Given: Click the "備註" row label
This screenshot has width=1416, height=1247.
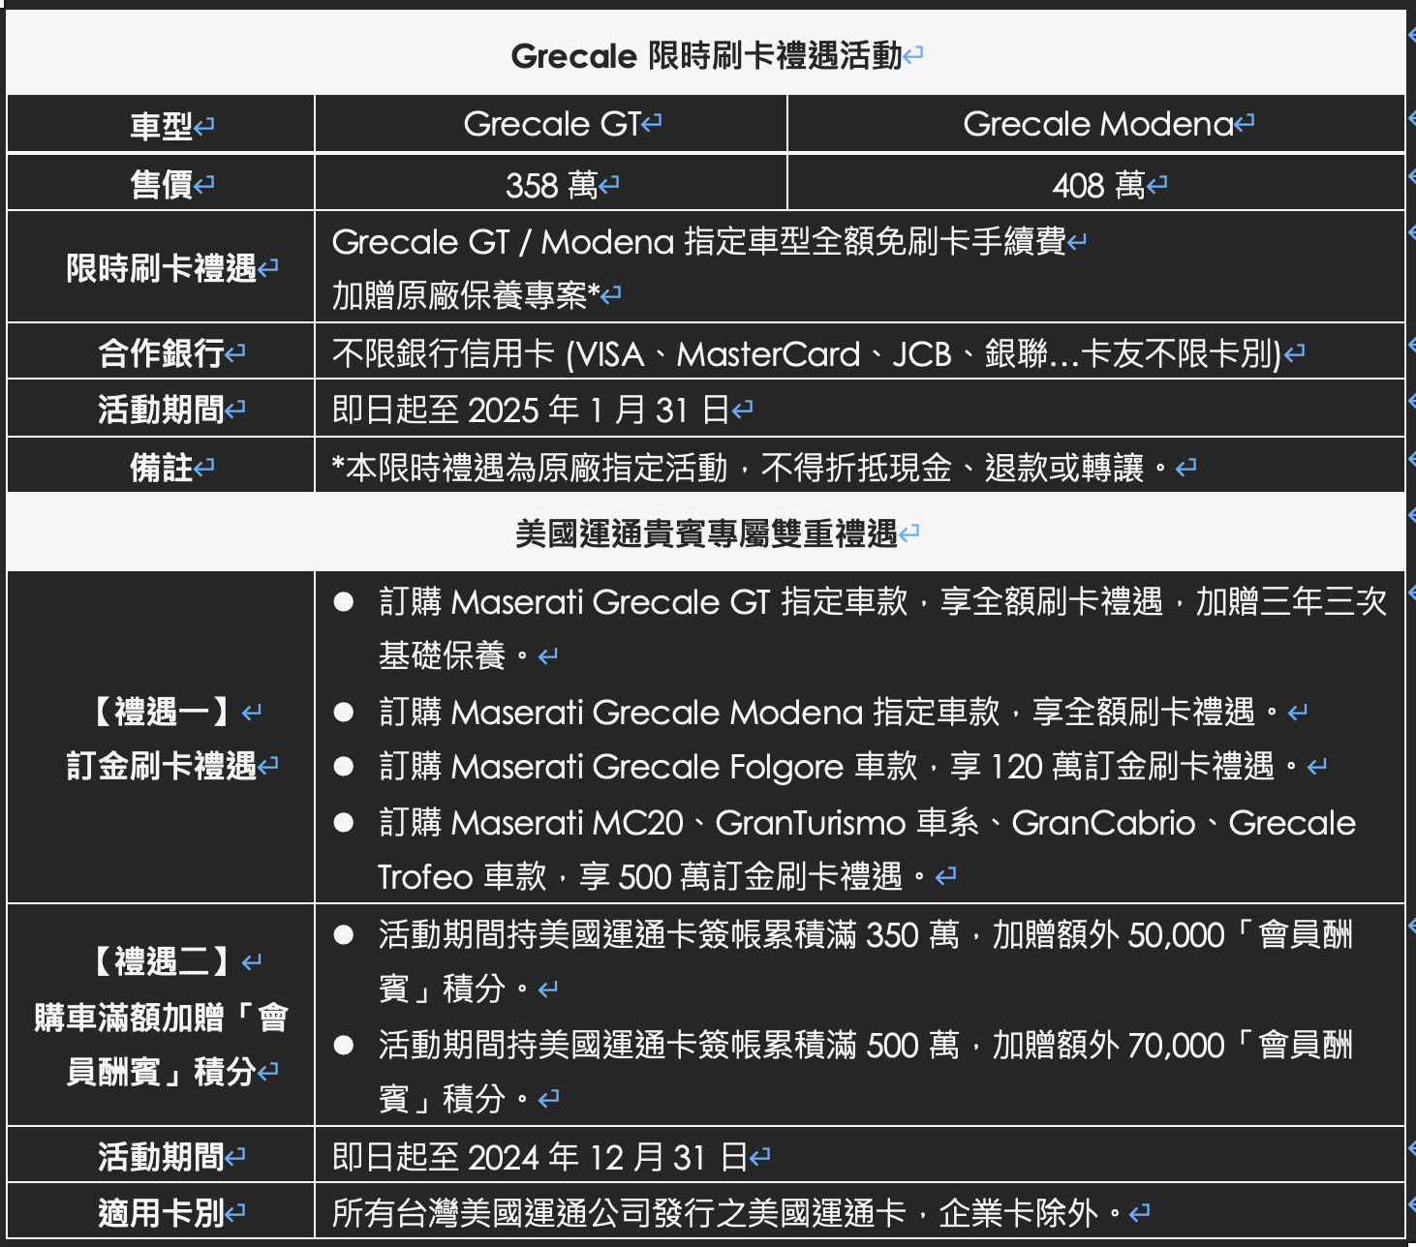Looking at the screenshot, I should click(x=162, y=468).
